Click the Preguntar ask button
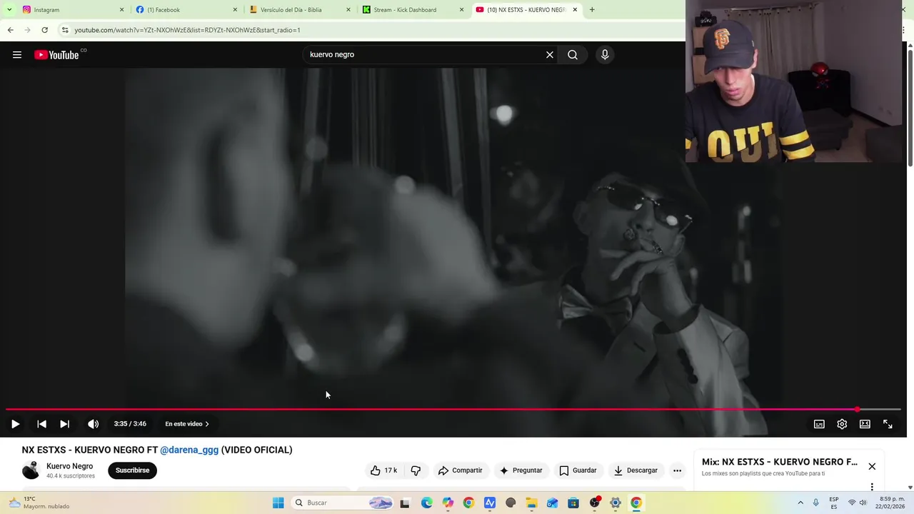The image size is (914, 514). [521, 470]
